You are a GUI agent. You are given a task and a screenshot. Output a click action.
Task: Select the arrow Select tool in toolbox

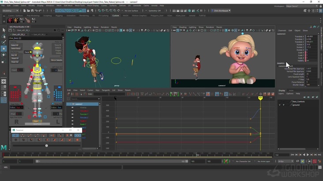click(x=4, y=30)
